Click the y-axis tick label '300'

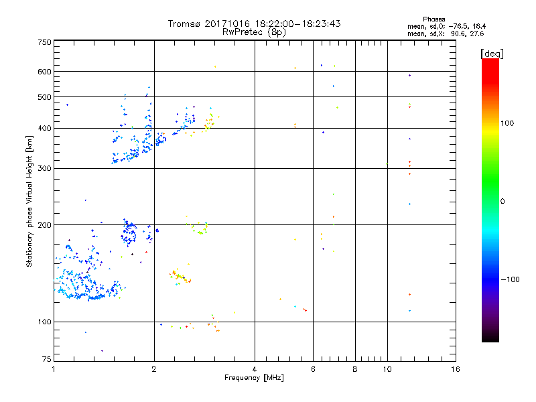(45, 169)
